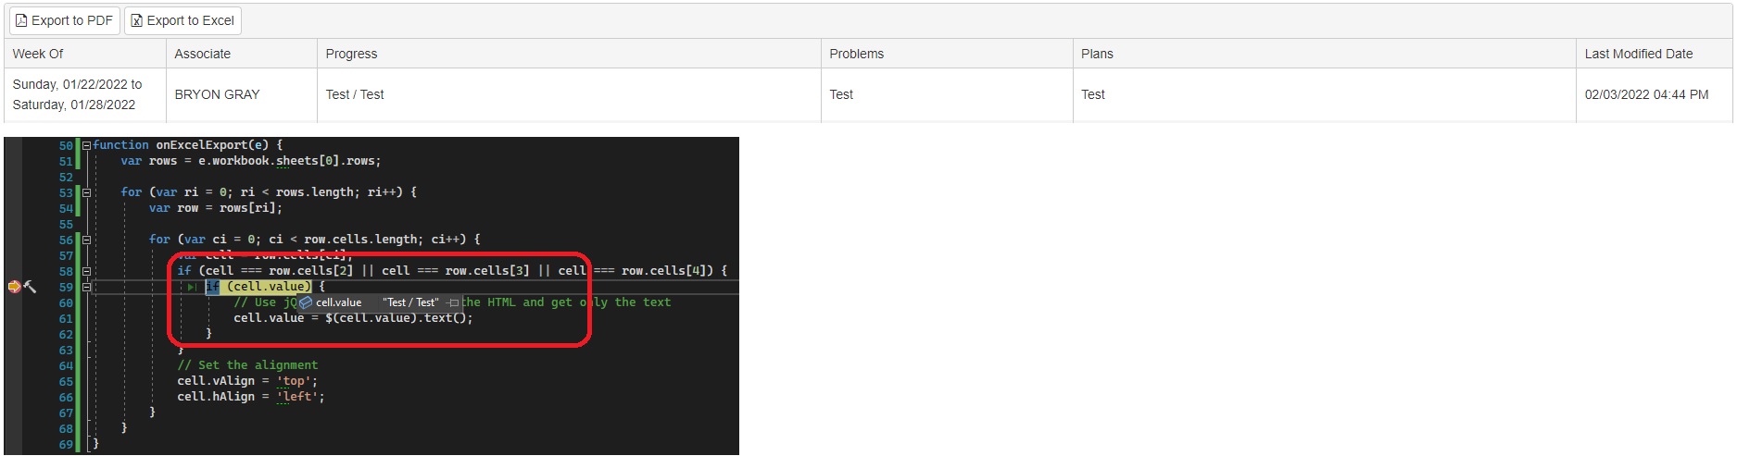Click the object icon beside cell.value datatip
The image size is (1737, 456).
307,302
